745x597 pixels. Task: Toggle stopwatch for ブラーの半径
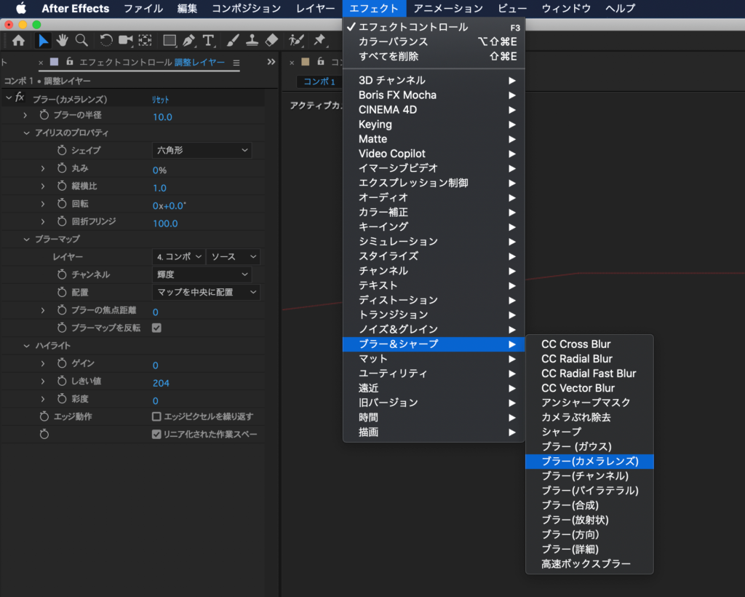click(x=44, y=115)
